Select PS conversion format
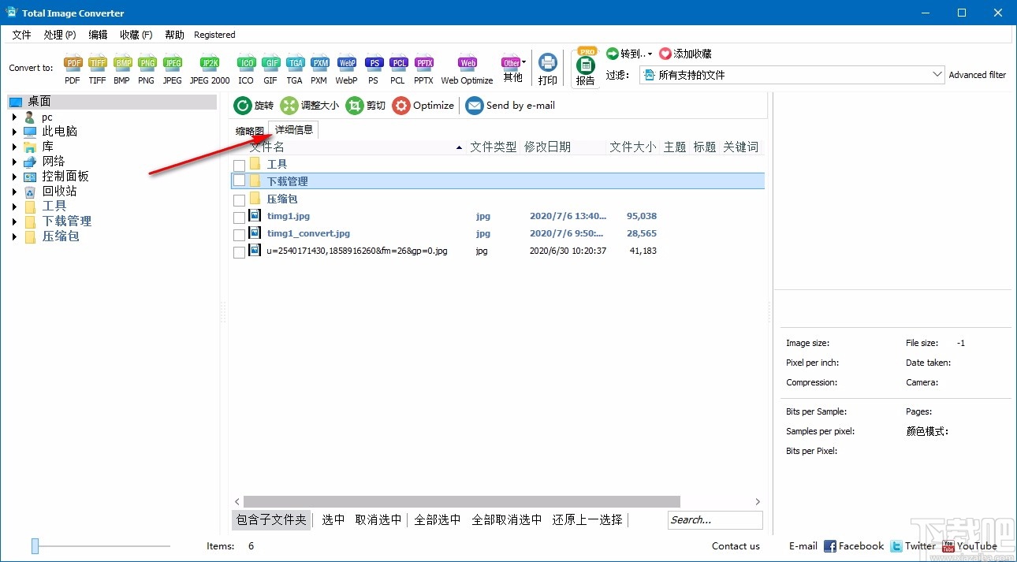 pos(373,69)
